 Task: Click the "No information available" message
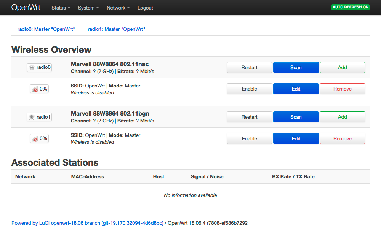click(x=190, y=195)
